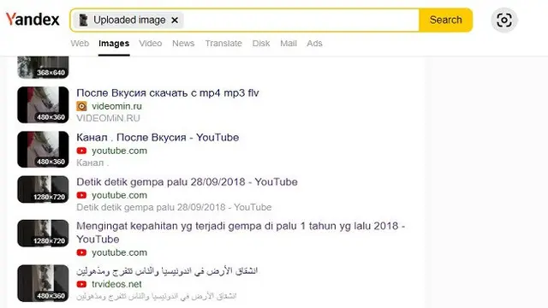This screenshot has width=548, height=308.
Task: Open the Video tab
Action: 151,44
